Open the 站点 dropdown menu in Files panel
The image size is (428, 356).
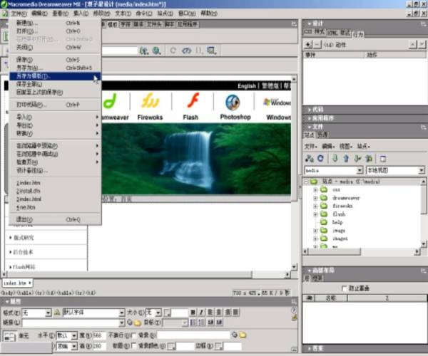coord(363,147)
